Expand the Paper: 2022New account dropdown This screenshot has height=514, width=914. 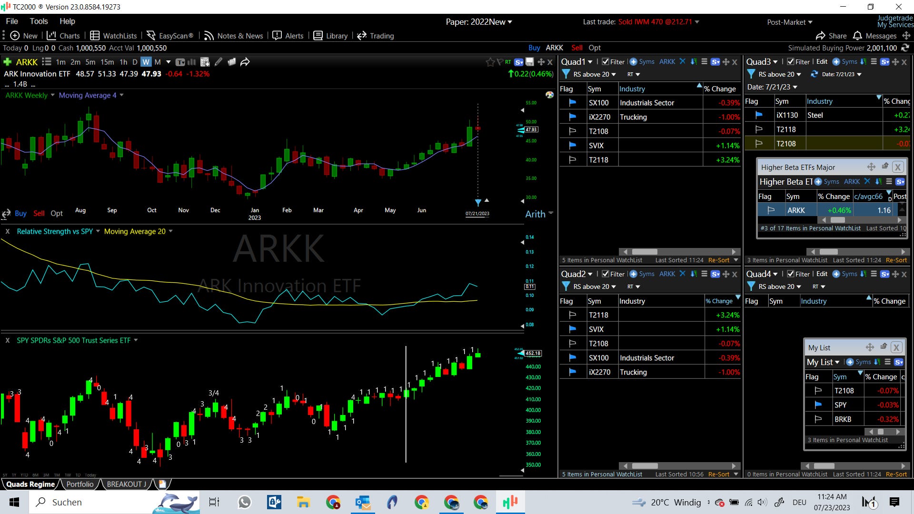click(479, 22)
